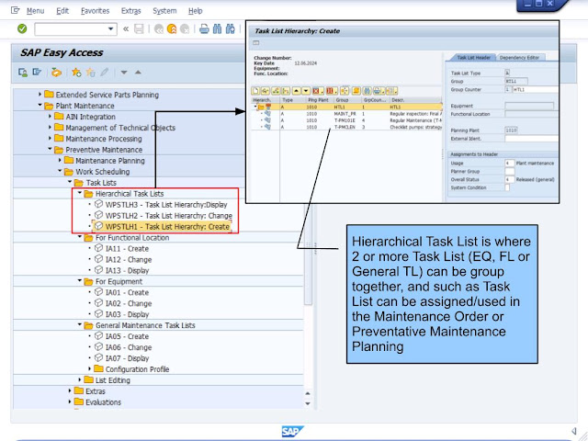Open the SAP Business Workplace icon

point(56,72)
